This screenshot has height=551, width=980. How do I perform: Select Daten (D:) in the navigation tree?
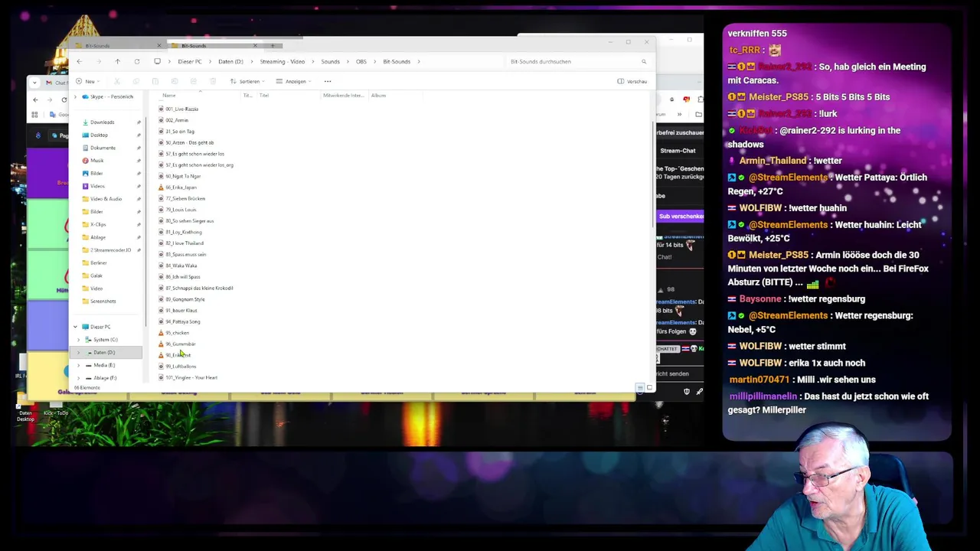pyautogui.click(x=104, y=353)
